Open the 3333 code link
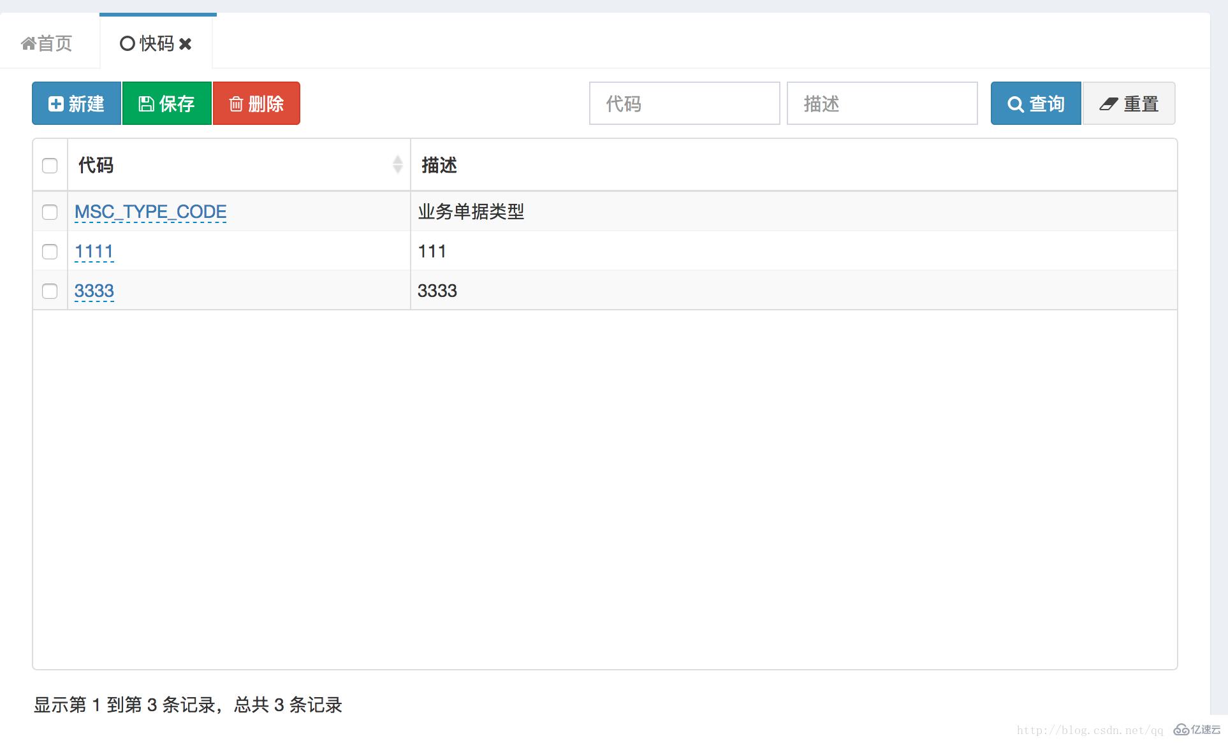 coord(94,291)
